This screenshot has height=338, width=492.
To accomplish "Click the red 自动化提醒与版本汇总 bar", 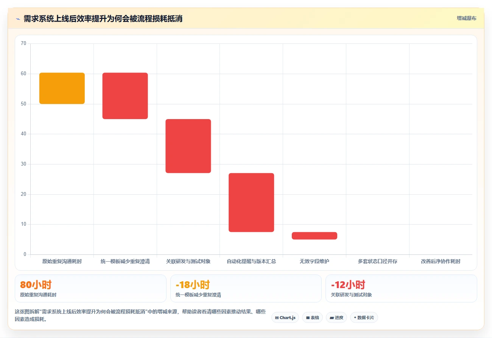I will (251, 202).
